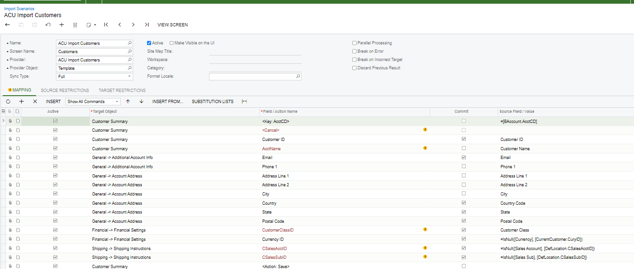634x269 pixels.
Task: Open the Provider Object lookup magnifier
Action: click(129, 68)
